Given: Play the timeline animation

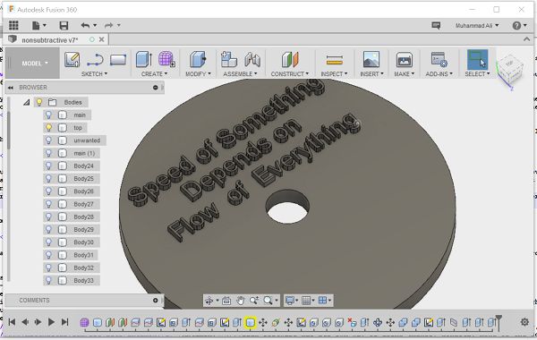Looking at the screenshot, I should 51,322.
